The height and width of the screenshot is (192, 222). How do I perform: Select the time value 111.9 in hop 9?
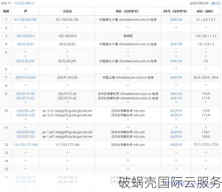click(x=206, y=98)
